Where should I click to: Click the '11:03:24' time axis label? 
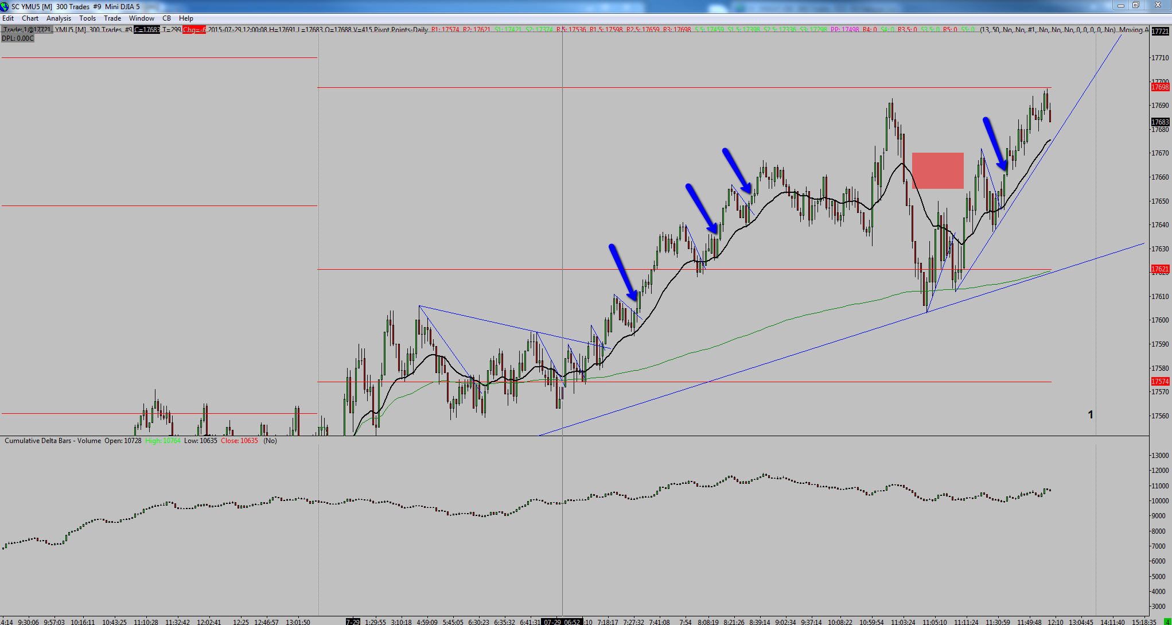(904, 622)
